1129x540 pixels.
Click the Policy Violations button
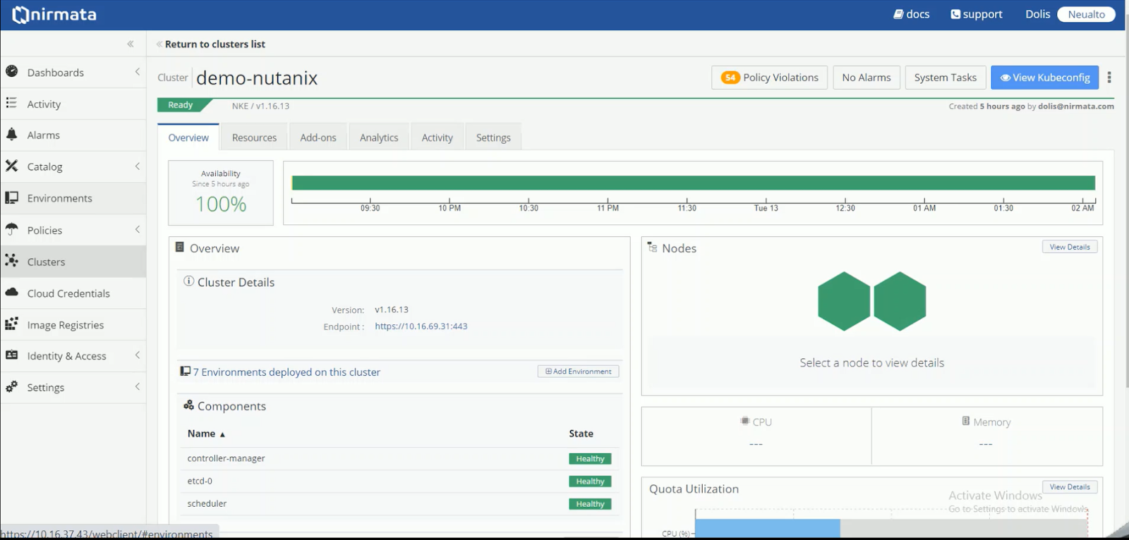(x=770, y=78)
